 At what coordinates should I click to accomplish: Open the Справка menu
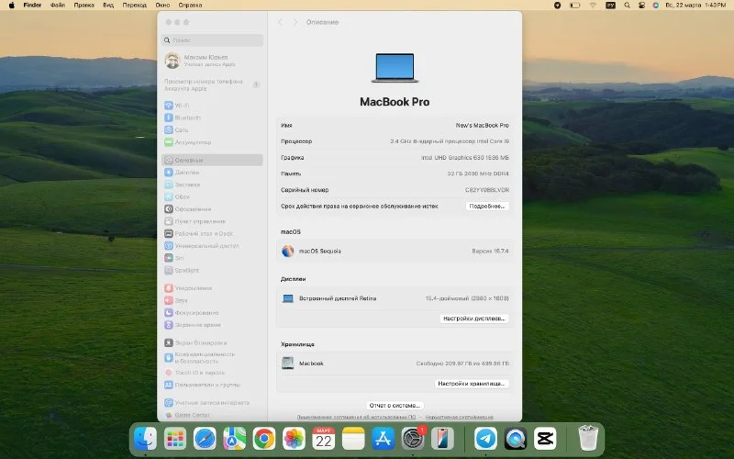[190, 6]
